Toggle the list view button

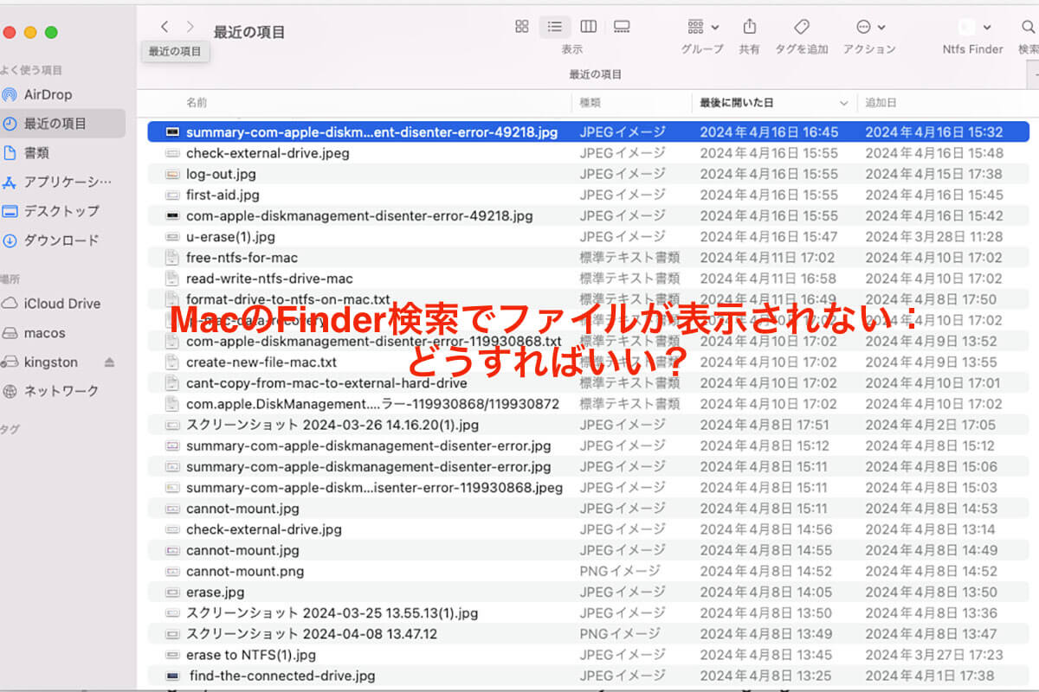coord(555,27)
